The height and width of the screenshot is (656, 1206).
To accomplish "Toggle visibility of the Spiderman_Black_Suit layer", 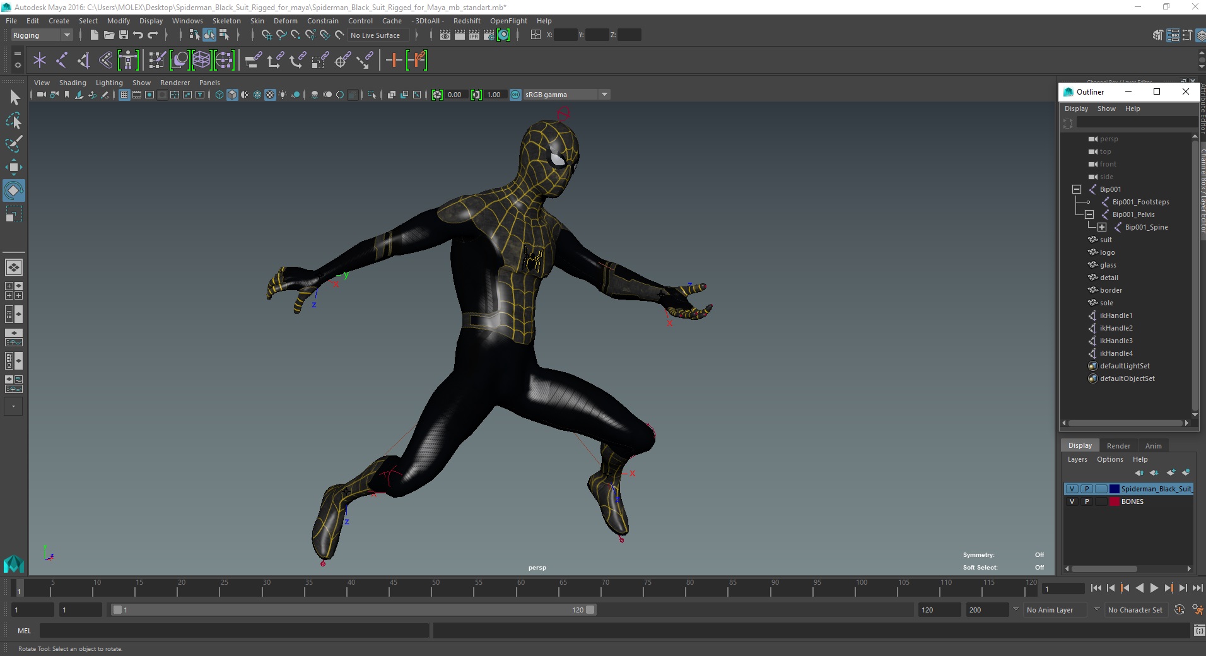I will (1072, 489).
